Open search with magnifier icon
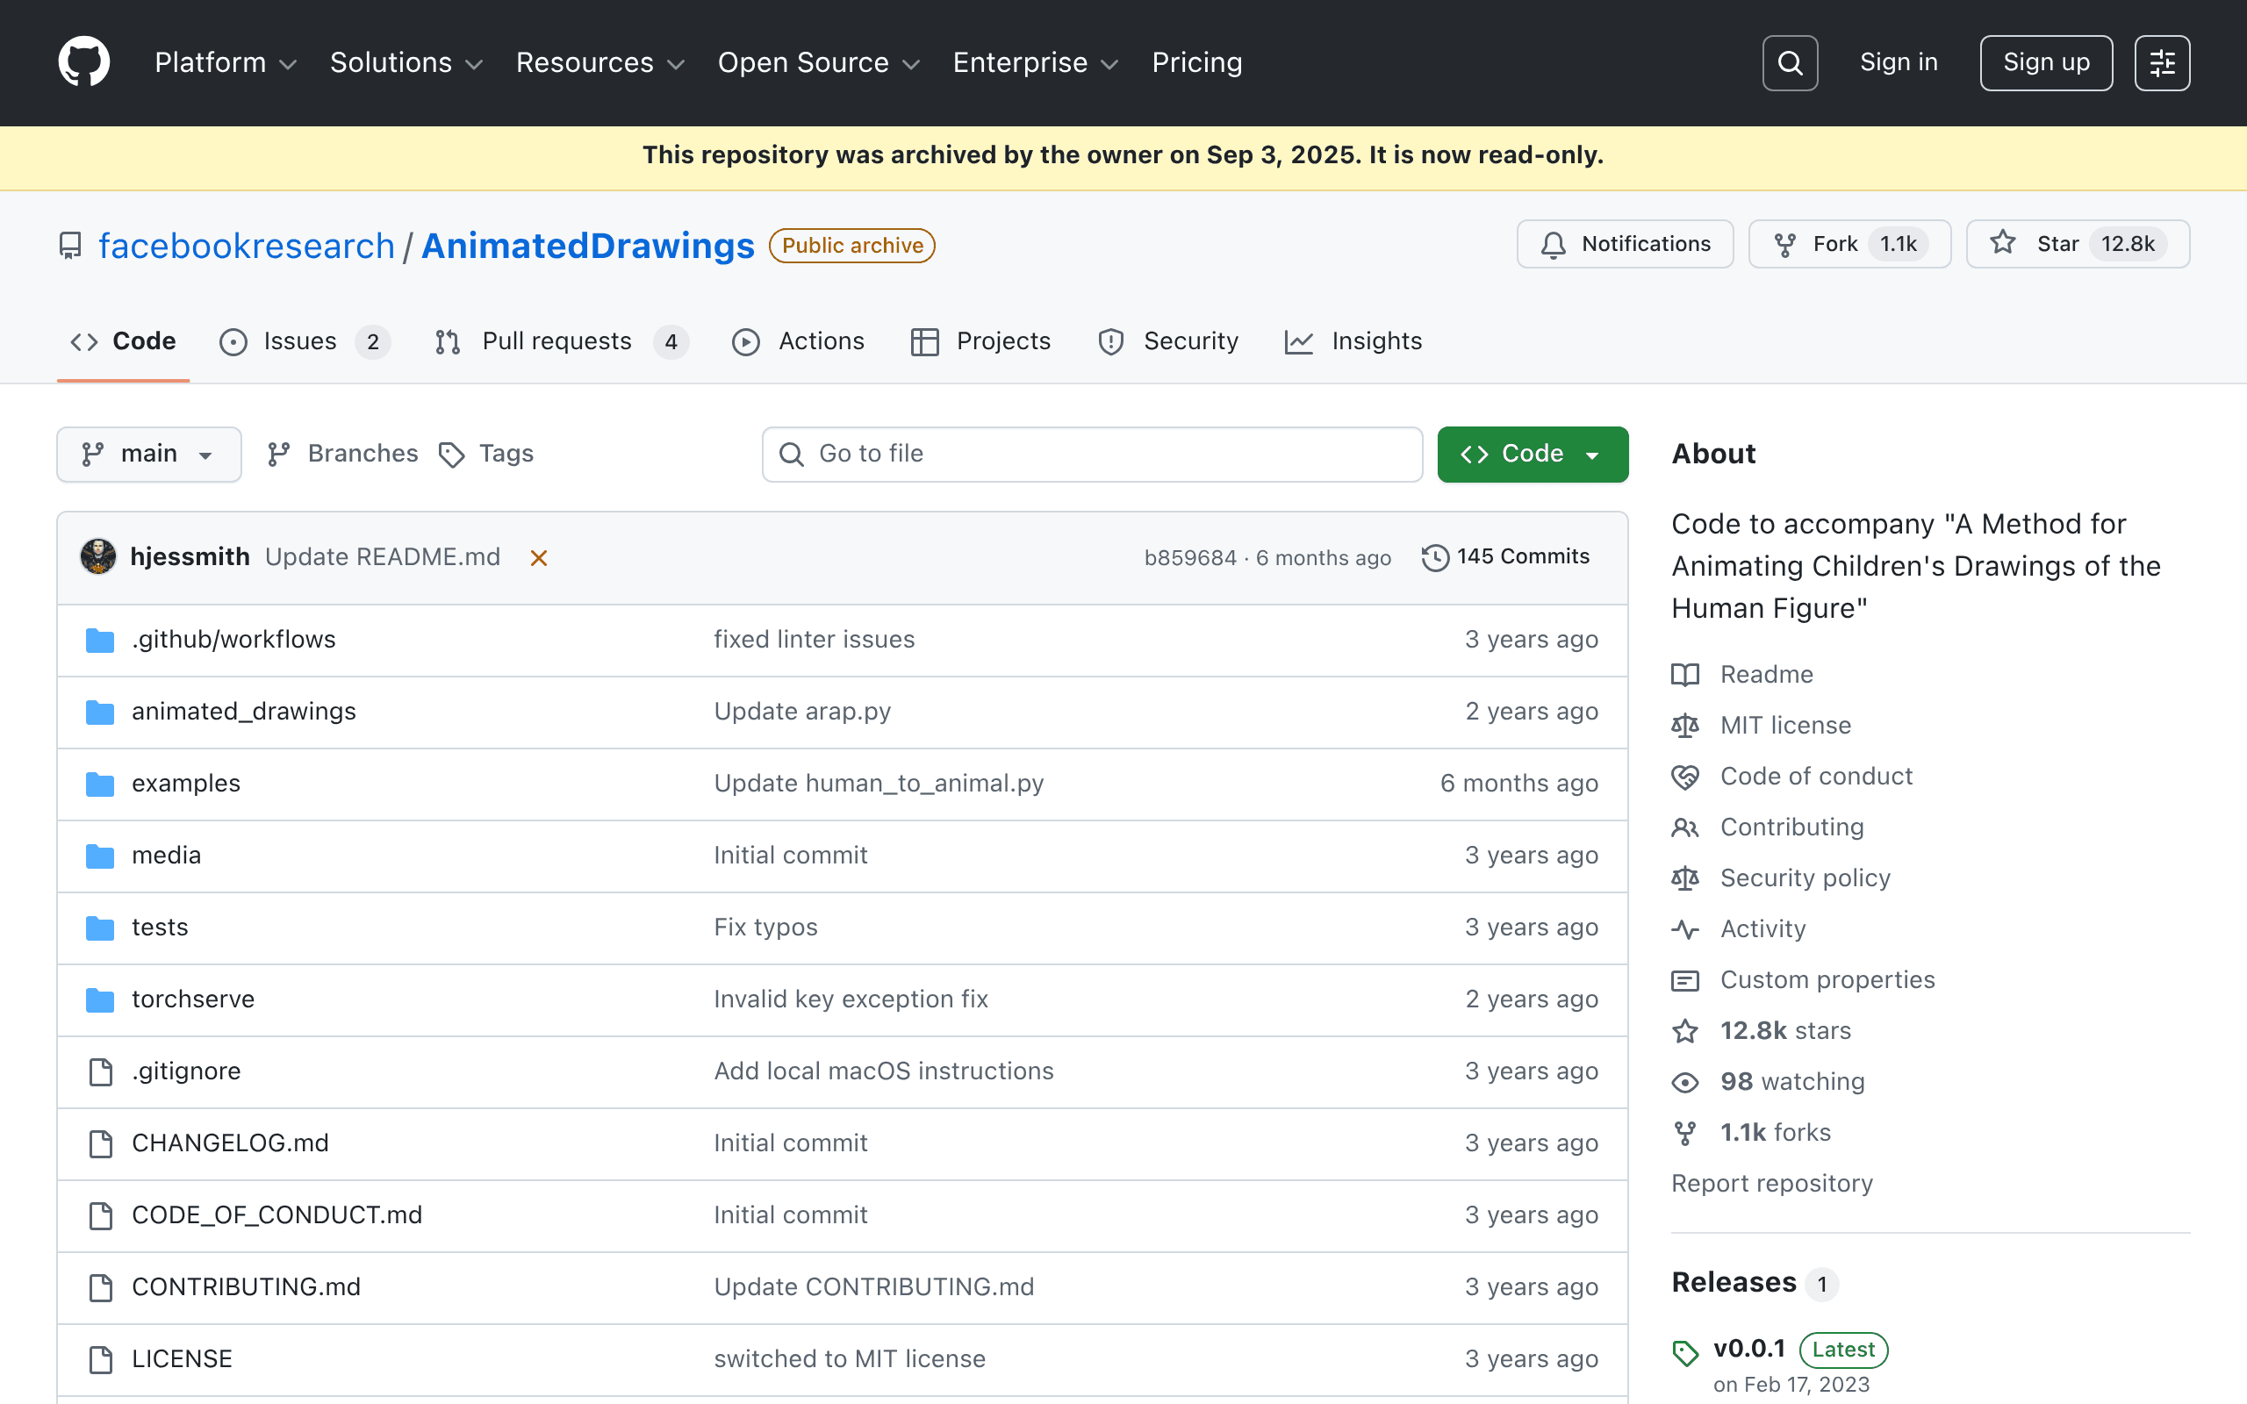The image size is (2247, 1404). click(x=1789, y=63)
